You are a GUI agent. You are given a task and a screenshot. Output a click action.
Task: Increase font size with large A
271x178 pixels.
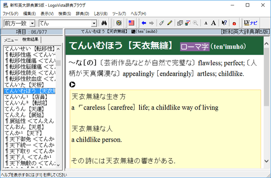[x=213, y=23]
